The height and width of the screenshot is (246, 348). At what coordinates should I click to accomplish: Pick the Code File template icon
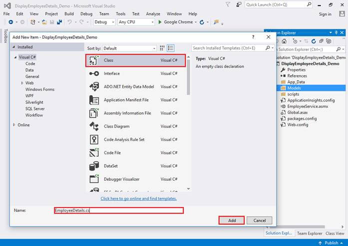[94, 153]
